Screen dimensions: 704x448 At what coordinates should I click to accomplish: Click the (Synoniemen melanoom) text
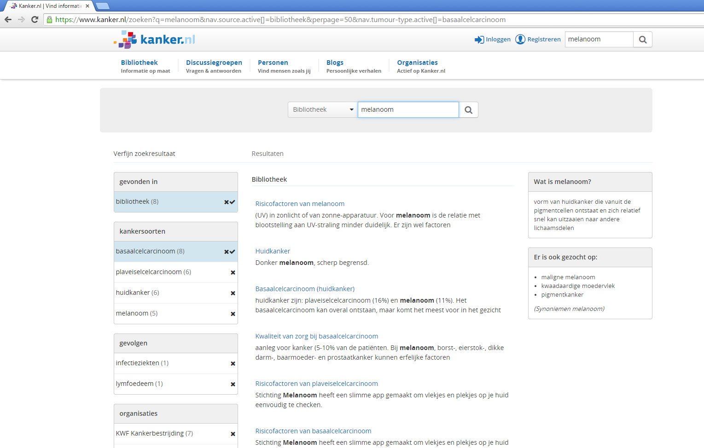point(569,309)
